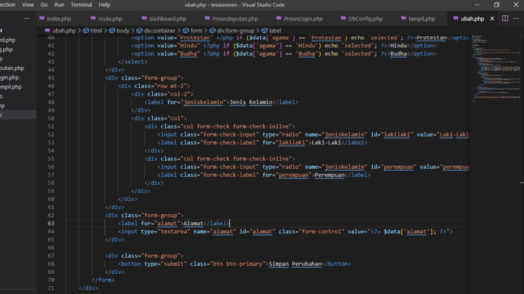Open the Go menu

point(44,5)
